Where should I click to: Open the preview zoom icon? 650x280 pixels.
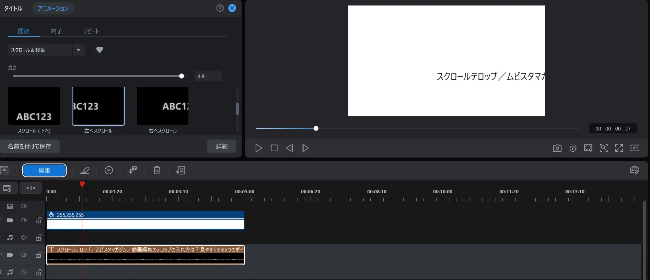tap(604, 148)
